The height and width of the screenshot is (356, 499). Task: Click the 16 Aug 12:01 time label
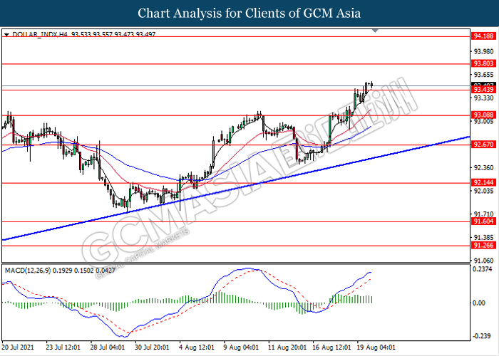click(x=331, y=347)
